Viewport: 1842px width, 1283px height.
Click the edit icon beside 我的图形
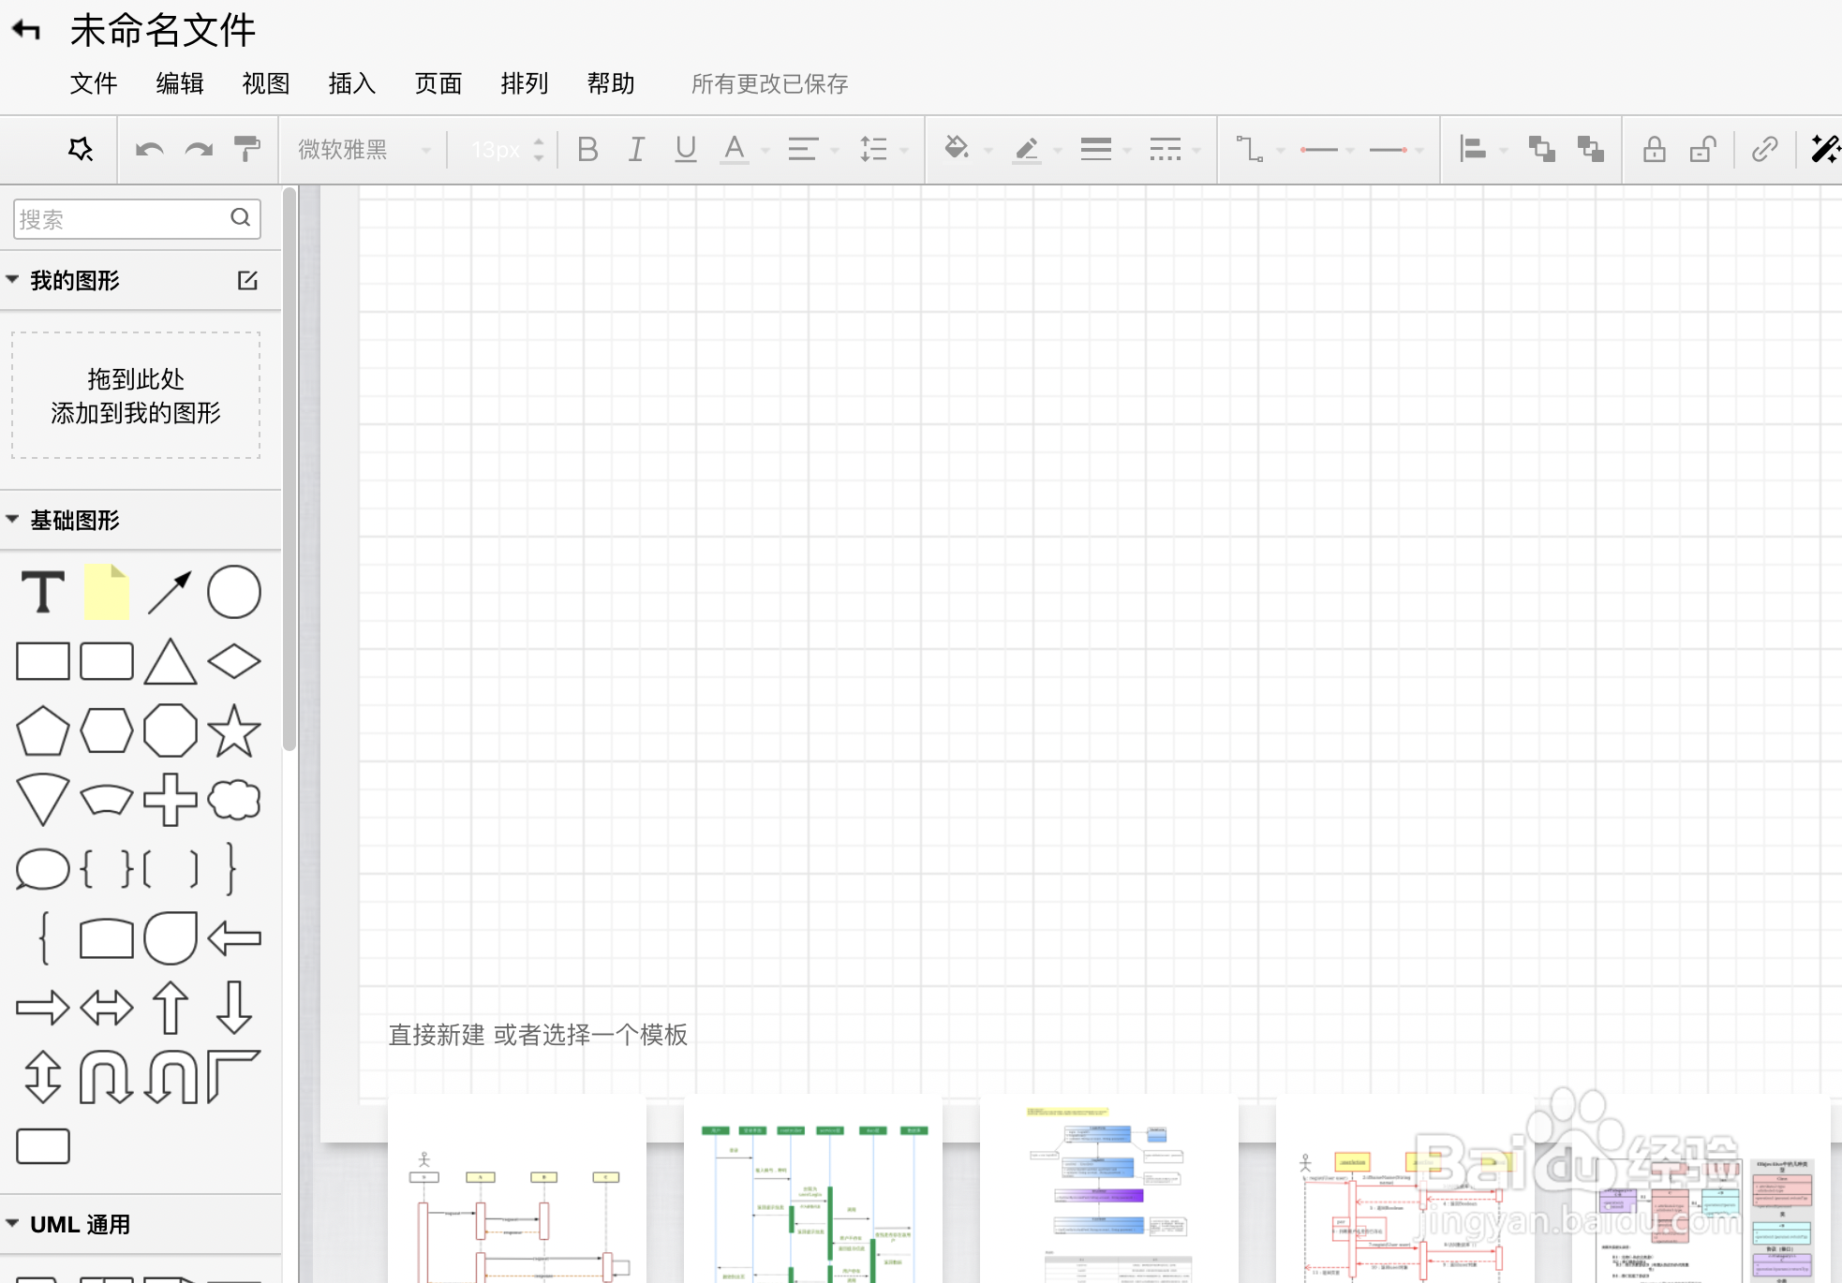[247, 280]
